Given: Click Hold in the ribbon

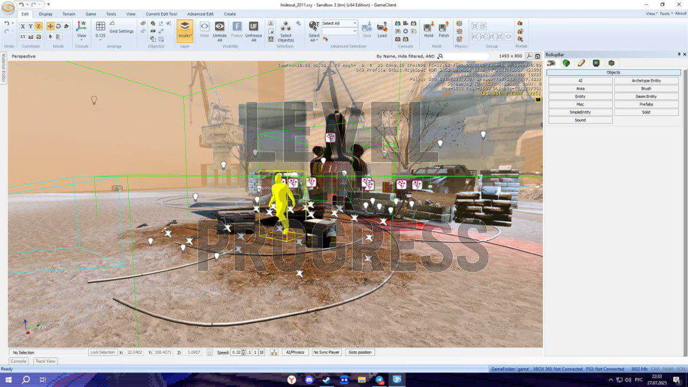Looking at the screenshot, I should [x=428, y=28].
